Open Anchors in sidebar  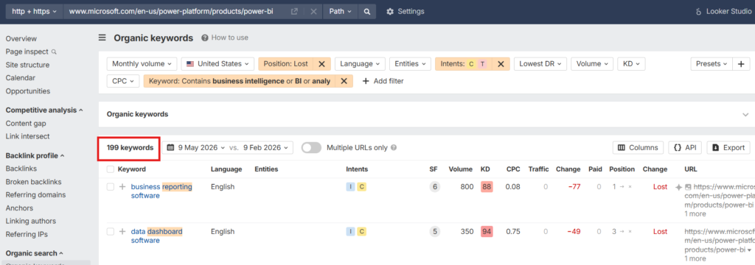(x=19, y=208)
